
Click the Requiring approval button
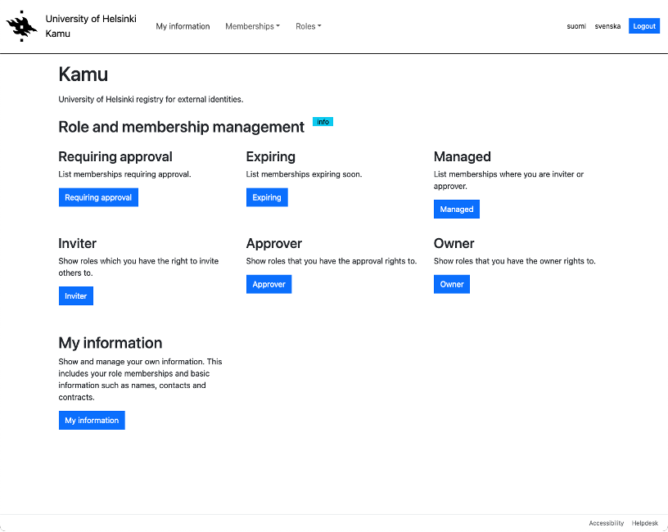point(98,197)
